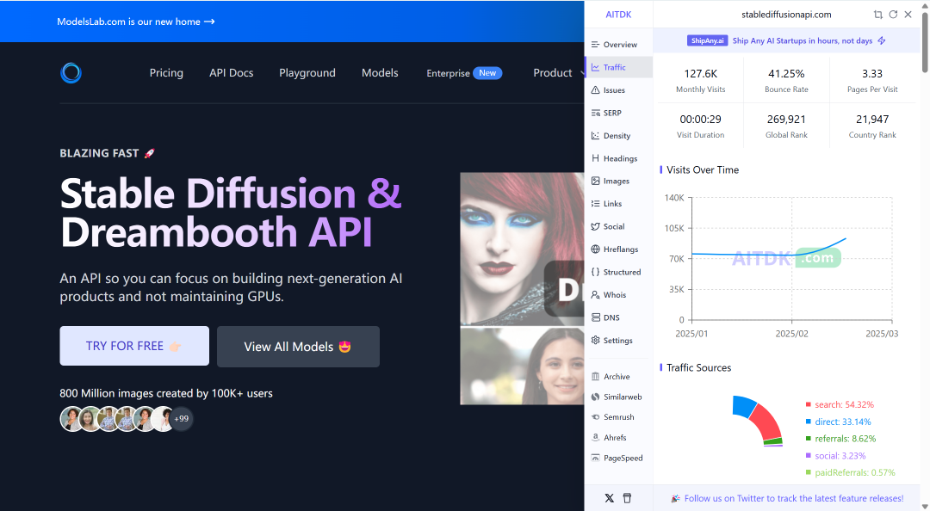Image resolution: width=930 pixels, height=511 pixels.
Task: Click the TRY FOR FREE button
Action: pos(134,346)
